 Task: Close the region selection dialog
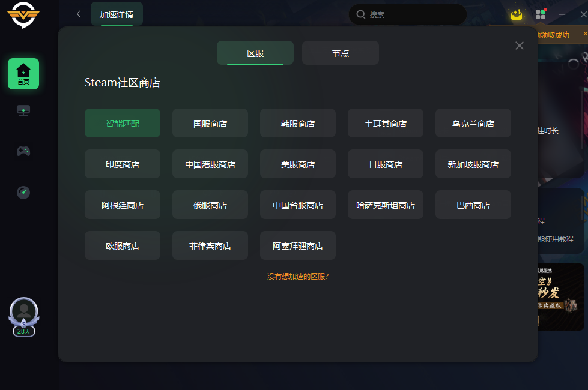[x=520, y=46]
